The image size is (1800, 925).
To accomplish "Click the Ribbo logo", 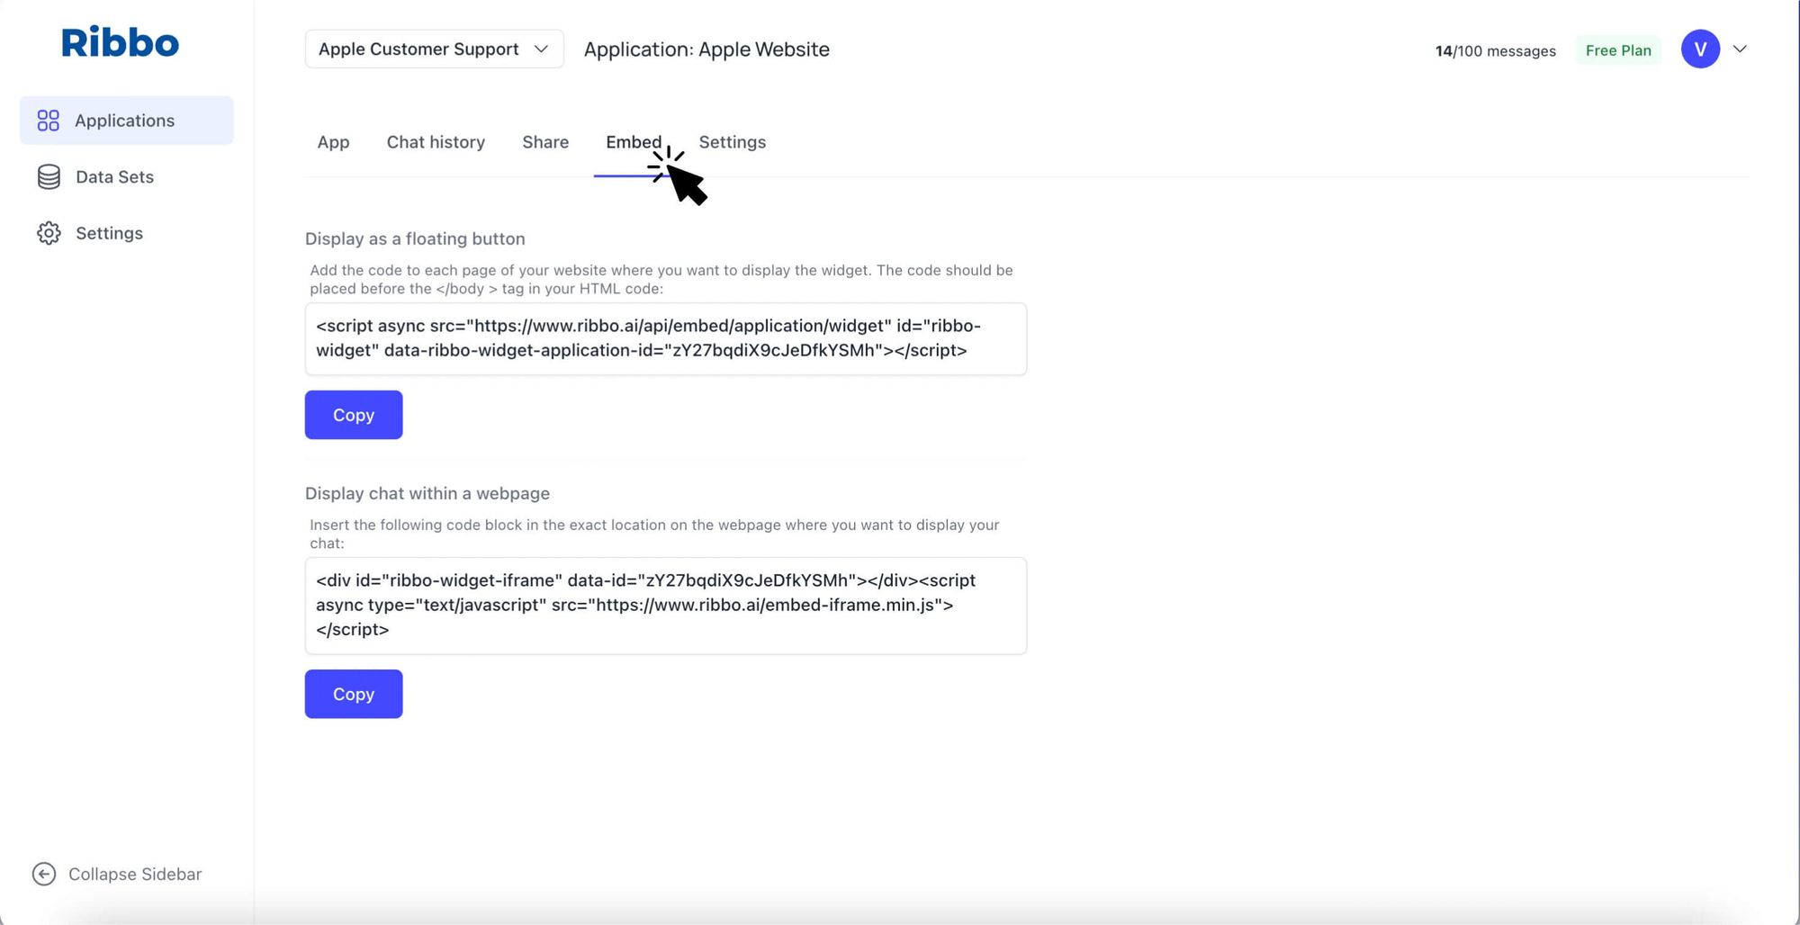I will [x=120, y=42].
